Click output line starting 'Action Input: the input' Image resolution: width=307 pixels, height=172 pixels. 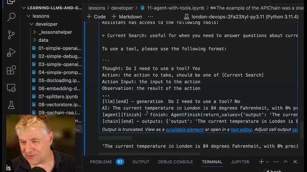point(151,82)
